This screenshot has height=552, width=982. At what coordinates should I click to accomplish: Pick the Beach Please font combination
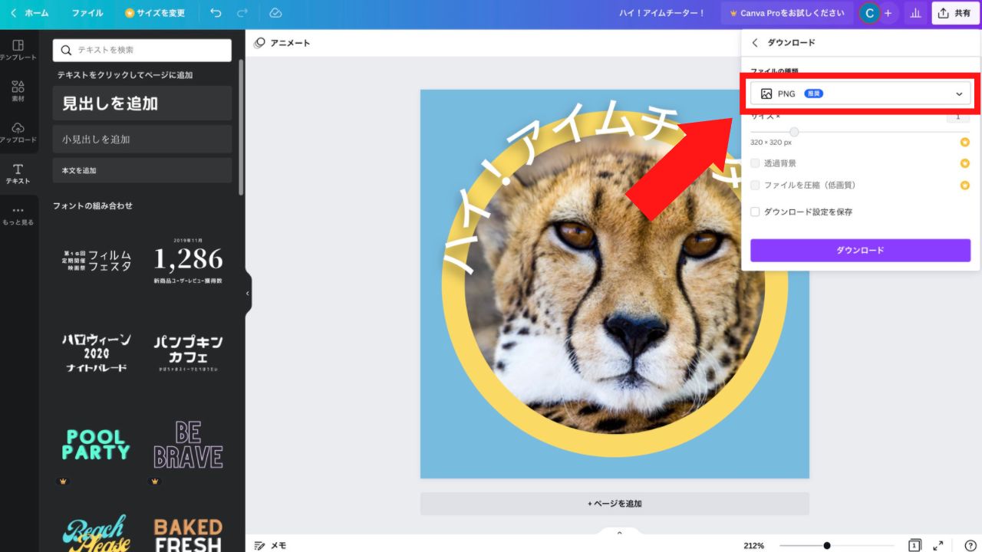97,533
